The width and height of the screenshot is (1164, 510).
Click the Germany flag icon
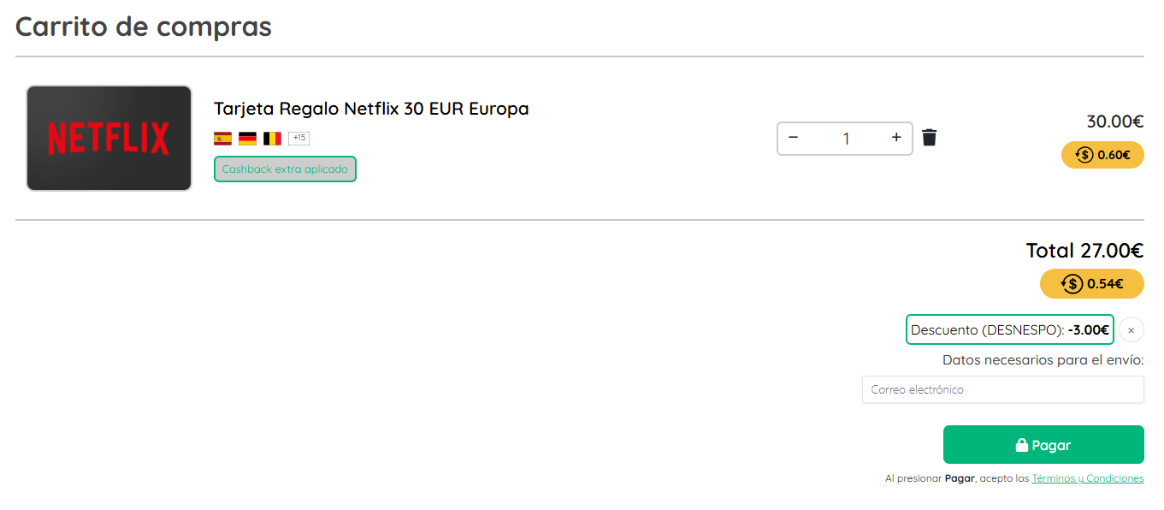(247, 139)
